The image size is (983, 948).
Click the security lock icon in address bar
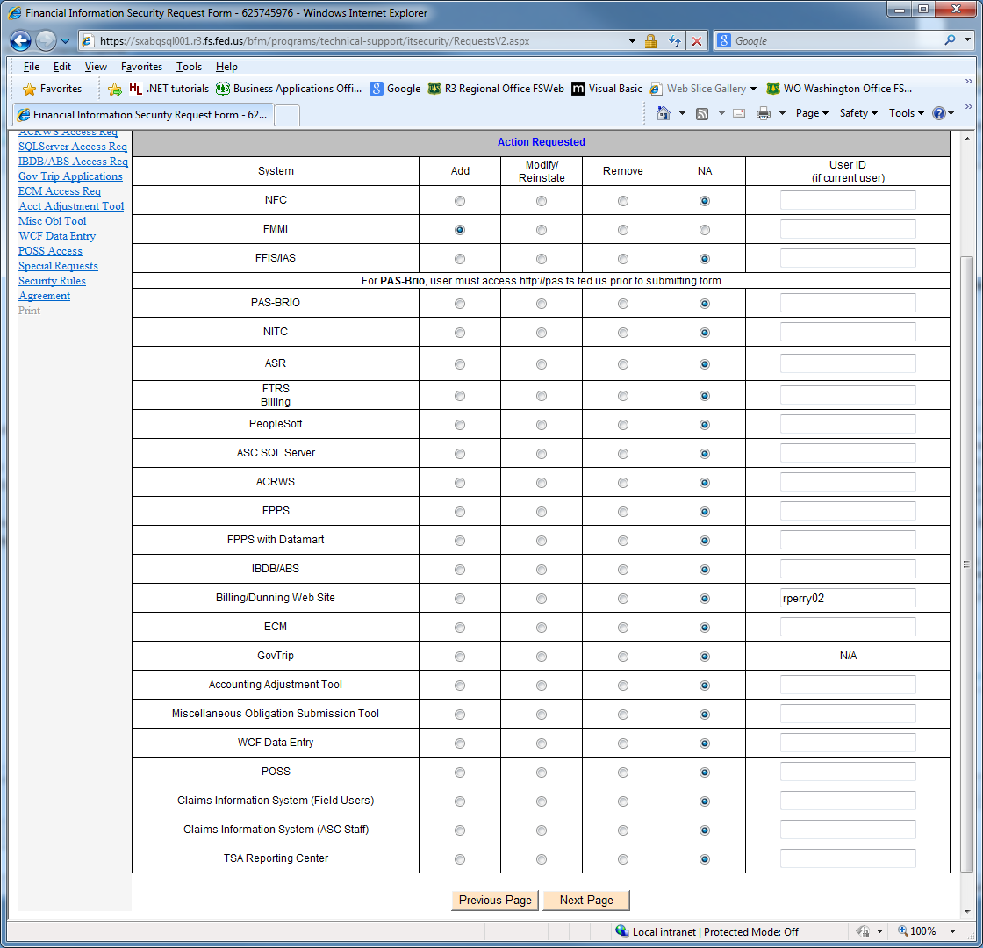click(x=650, y=41)
